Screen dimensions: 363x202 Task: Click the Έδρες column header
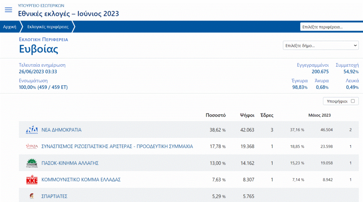click(267, 115)
